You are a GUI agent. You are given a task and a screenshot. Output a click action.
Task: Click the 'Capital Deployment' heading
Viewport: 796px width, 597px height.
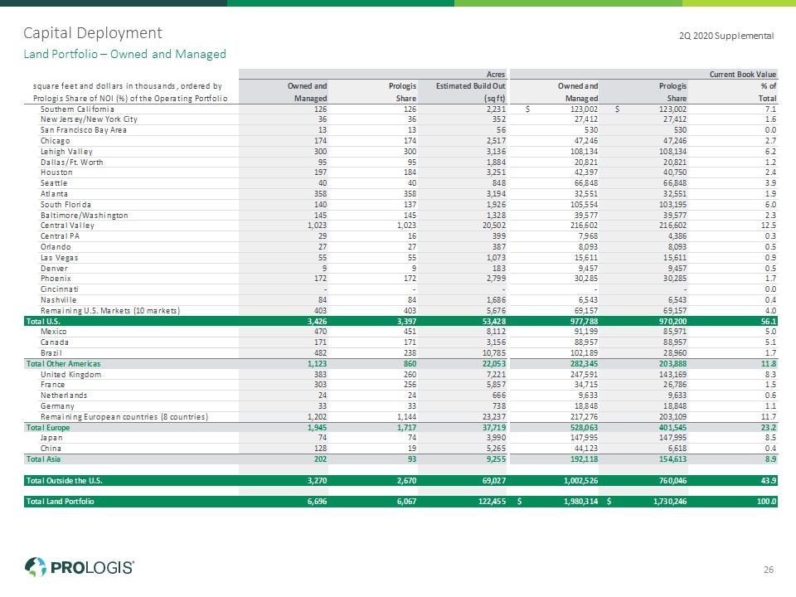(93, 33)
